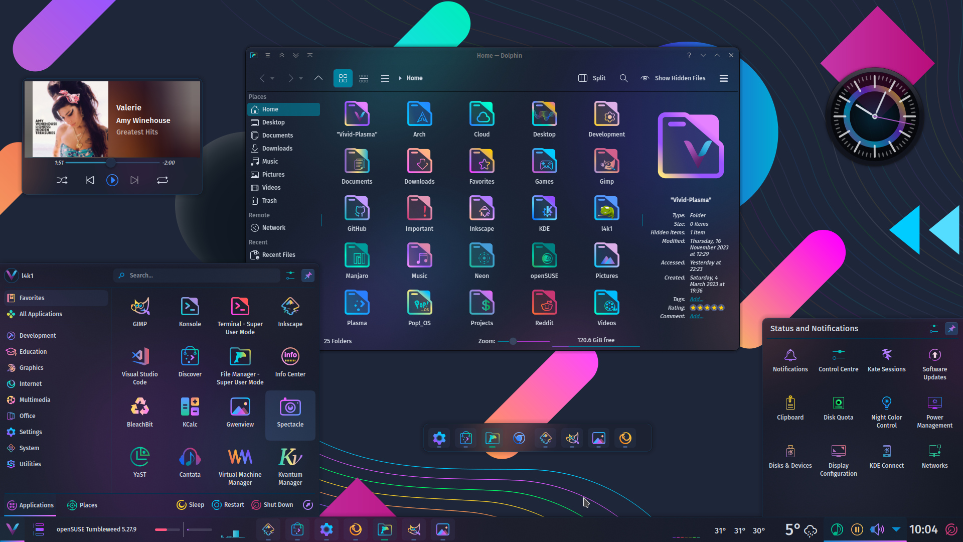
Task: Adjust Dolphin zoom slider
Action: pyautogui.click(x=524, y=341)
